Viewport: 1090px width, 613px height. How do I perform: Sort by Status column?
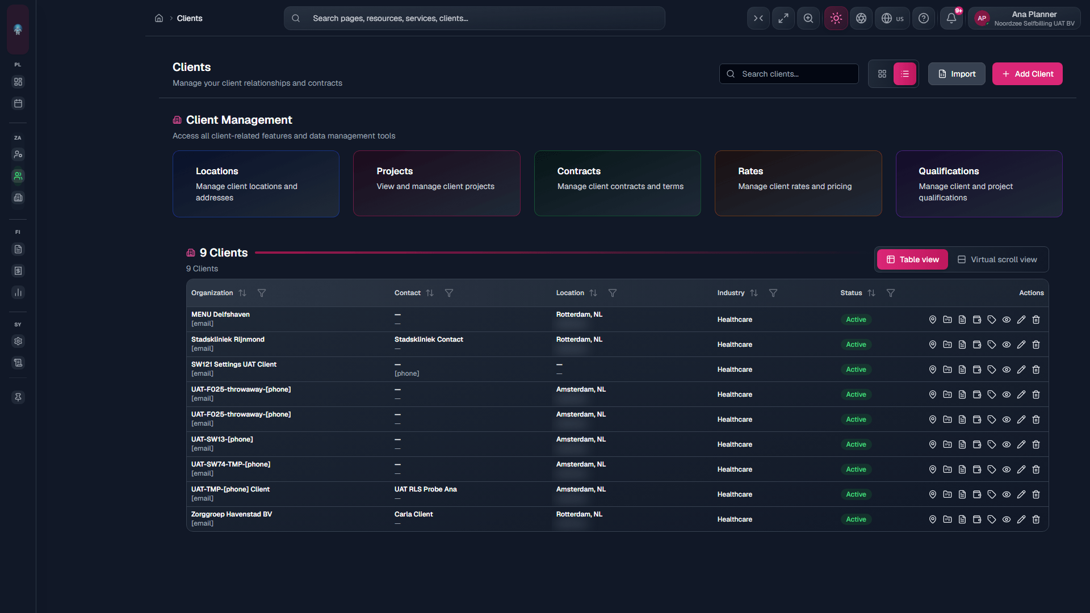click(x=871, y=293)
